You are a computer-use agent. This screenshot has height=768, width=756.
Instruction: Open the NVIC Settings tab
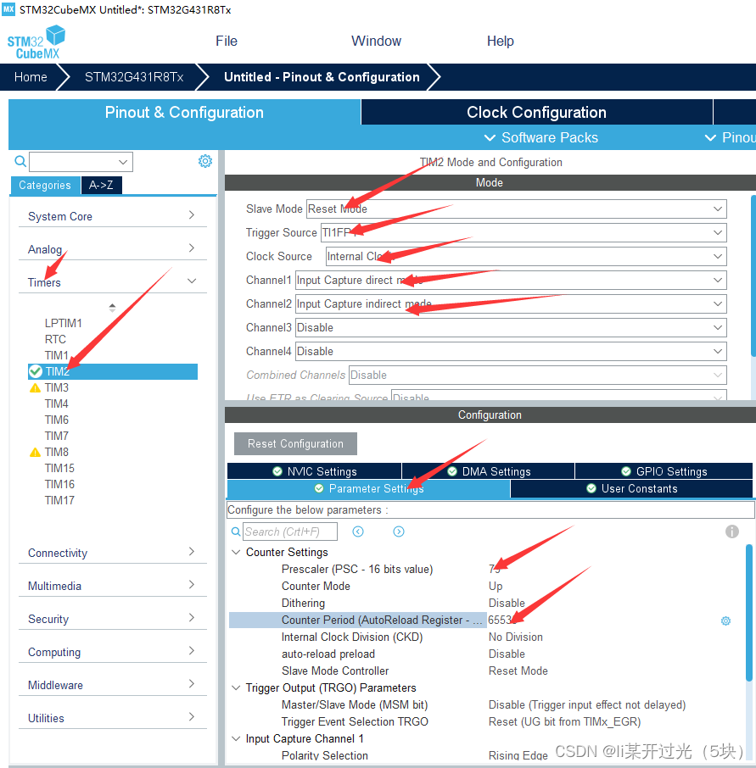tap(314, 471)
